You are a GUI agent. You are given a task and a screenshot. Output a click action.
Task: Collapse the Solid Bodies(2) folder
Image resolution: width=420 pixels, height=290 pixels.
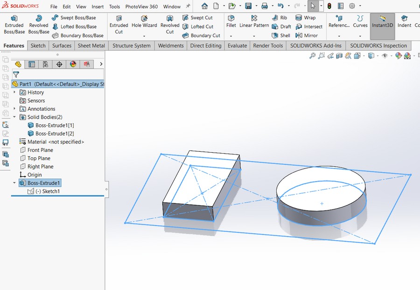(14, 117)
